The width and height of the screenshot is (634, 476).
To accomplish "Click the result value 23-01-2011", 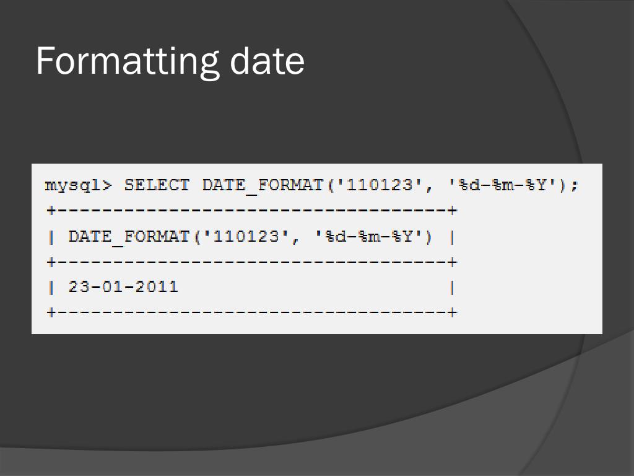I will click(123, 287).
